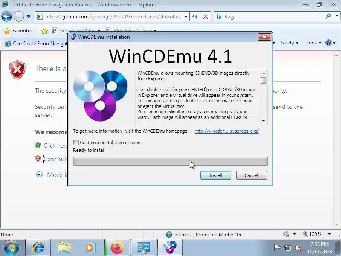The image size is (341, 256).
Task: Click Cancel in WinCDEmu installation dialog
Action: pos(251,175)
